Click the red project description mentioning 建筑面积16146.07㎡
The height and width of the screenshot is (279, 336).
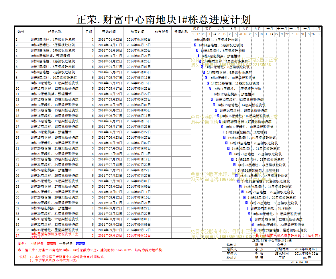click(x=91, y=250)
